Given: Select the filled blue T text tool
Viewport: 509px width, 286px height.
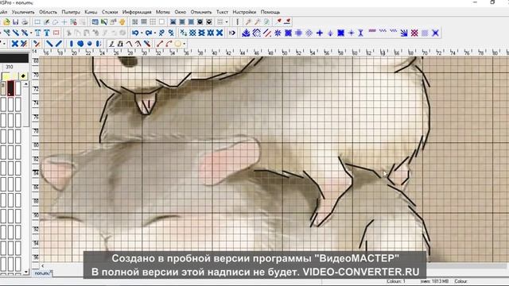Looking at the screenshot, I should click(x=47, y=33).
